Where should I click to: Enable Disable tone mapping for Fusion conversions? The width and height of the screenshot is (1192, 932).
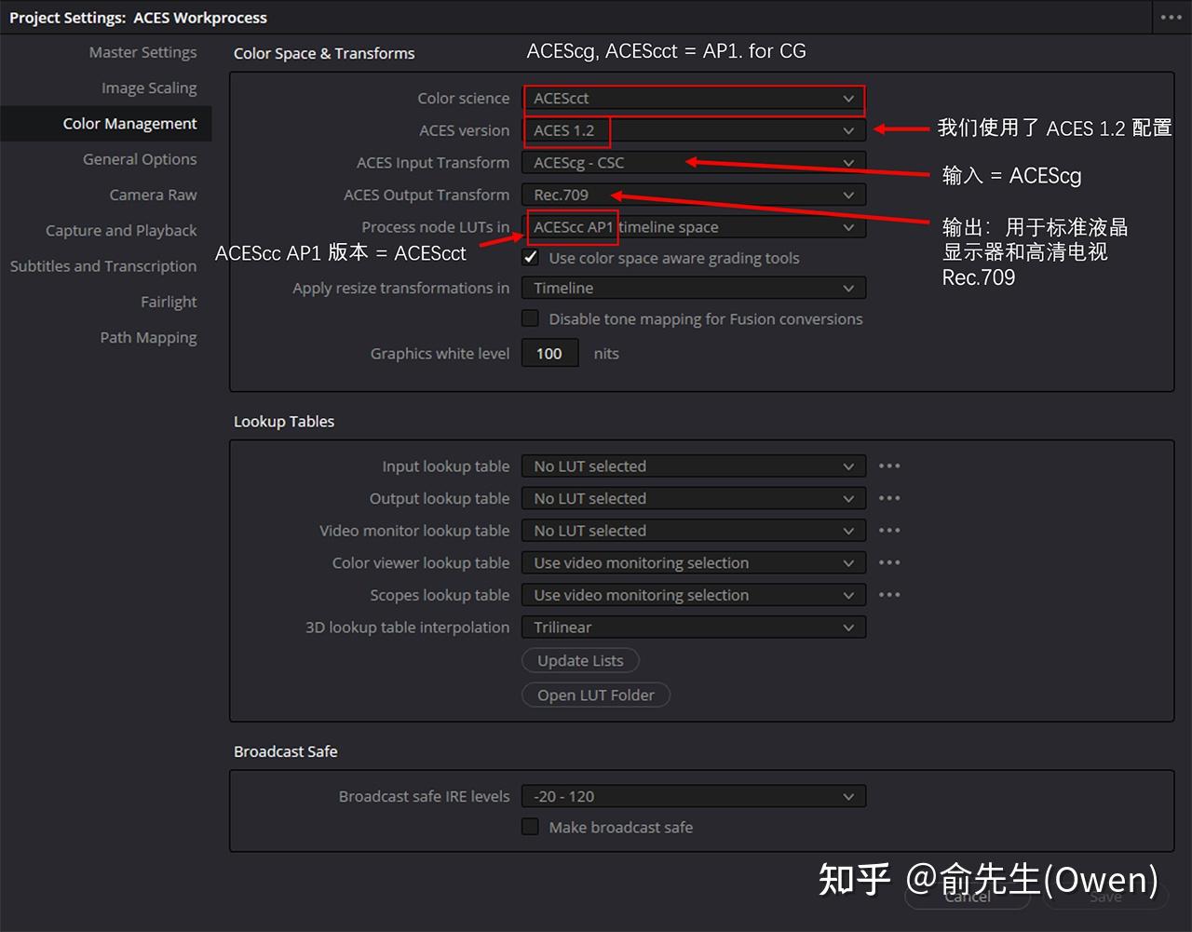click(530, 318)
